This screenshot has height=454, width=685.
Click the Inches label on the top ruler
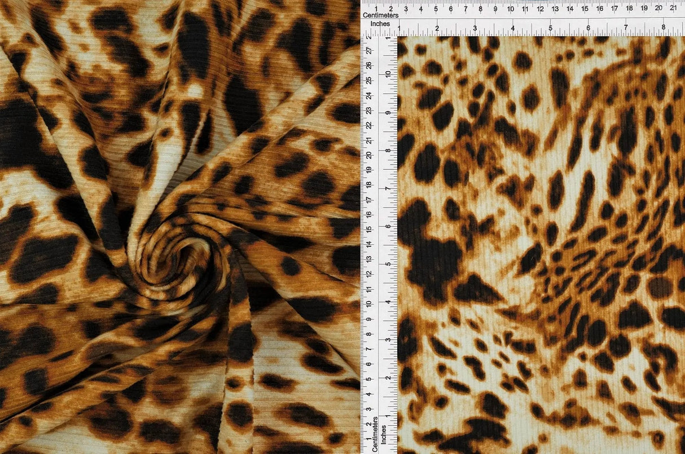click(x=379, y=24)
